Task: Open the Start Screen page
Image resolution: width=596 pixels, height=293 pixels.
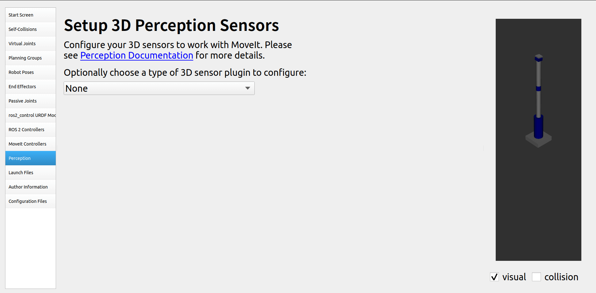Action: [30, 15]
